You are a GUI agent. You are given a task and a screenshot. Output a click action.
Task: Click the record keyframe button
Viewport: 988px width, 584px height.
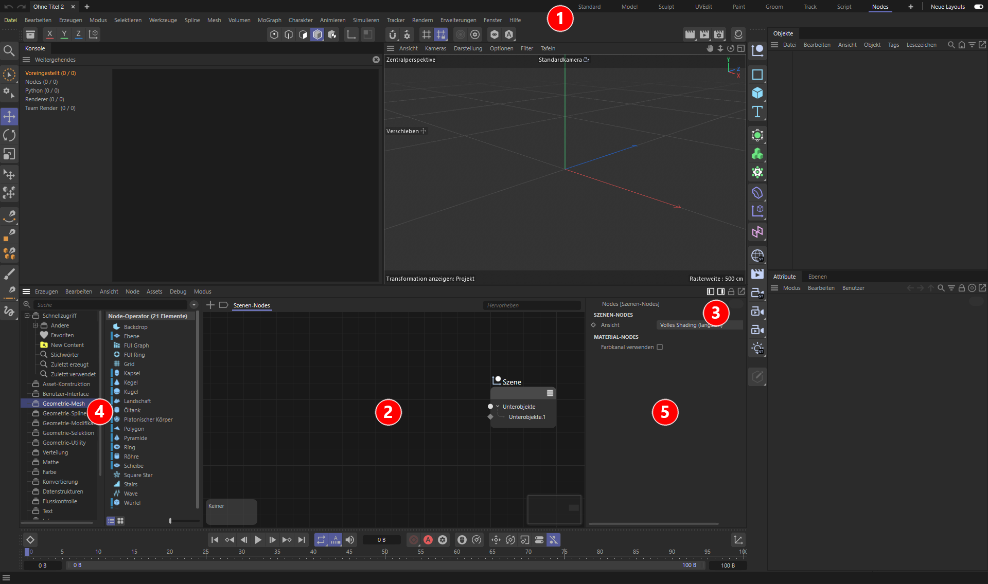(413, 540)
